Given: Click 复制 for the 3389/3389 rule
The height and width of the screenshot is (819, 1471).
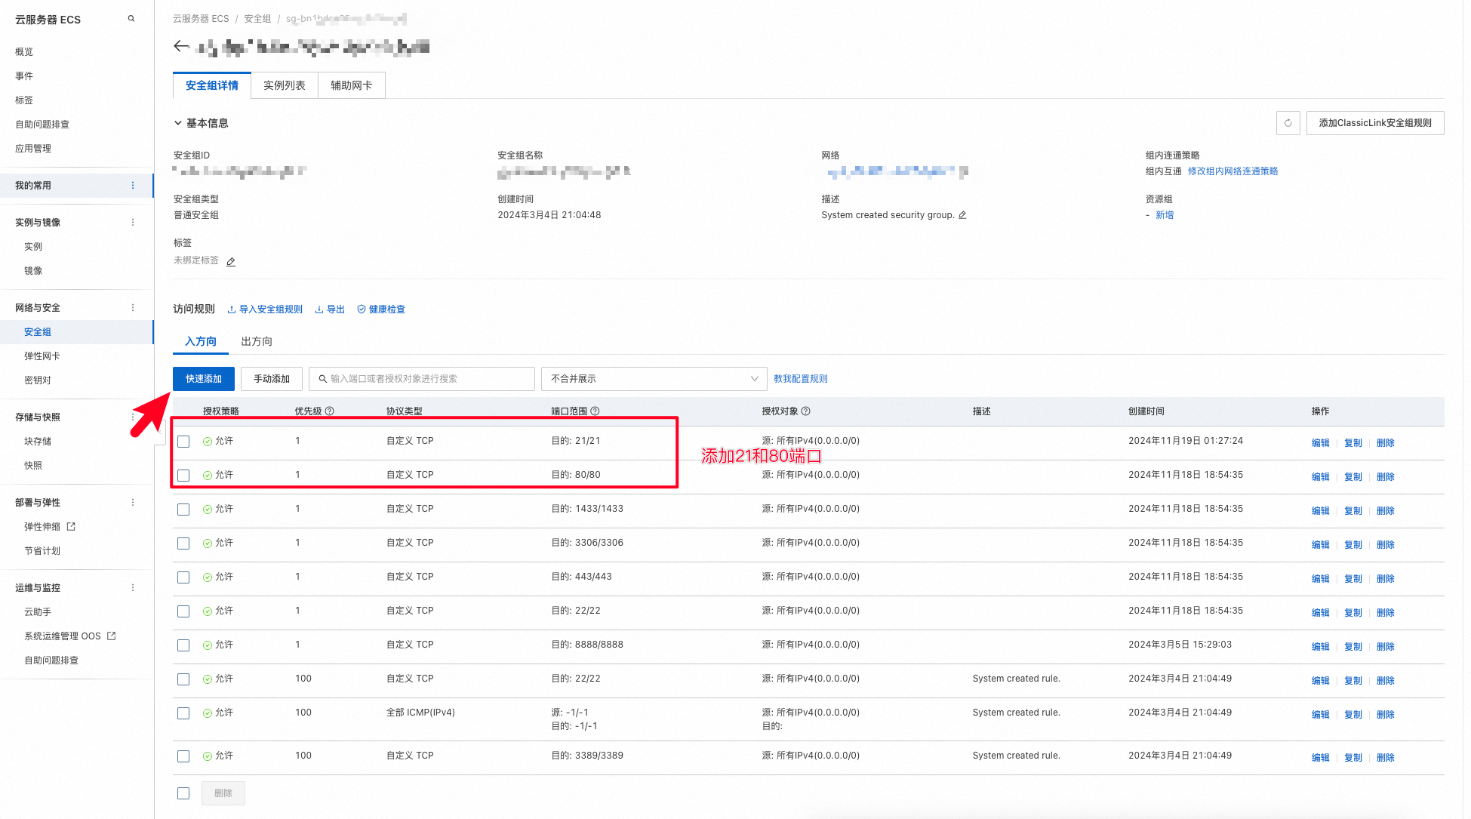Looking at the screenshot, I should pyautogui.click(x=1353, y=758).
